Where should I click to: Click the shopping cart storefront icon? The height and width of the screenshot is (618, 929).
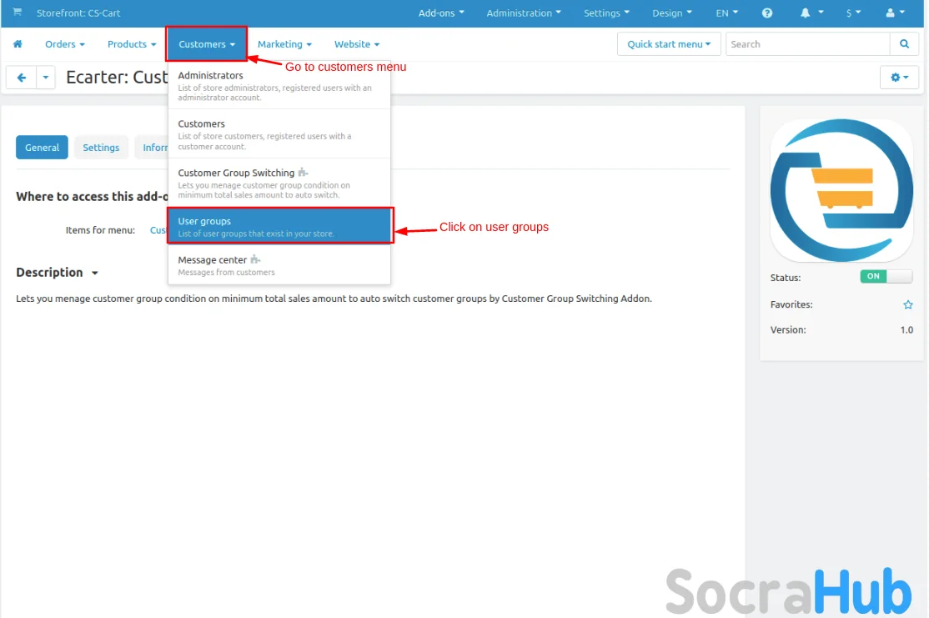pyautogui.click(x=18, y=13)
